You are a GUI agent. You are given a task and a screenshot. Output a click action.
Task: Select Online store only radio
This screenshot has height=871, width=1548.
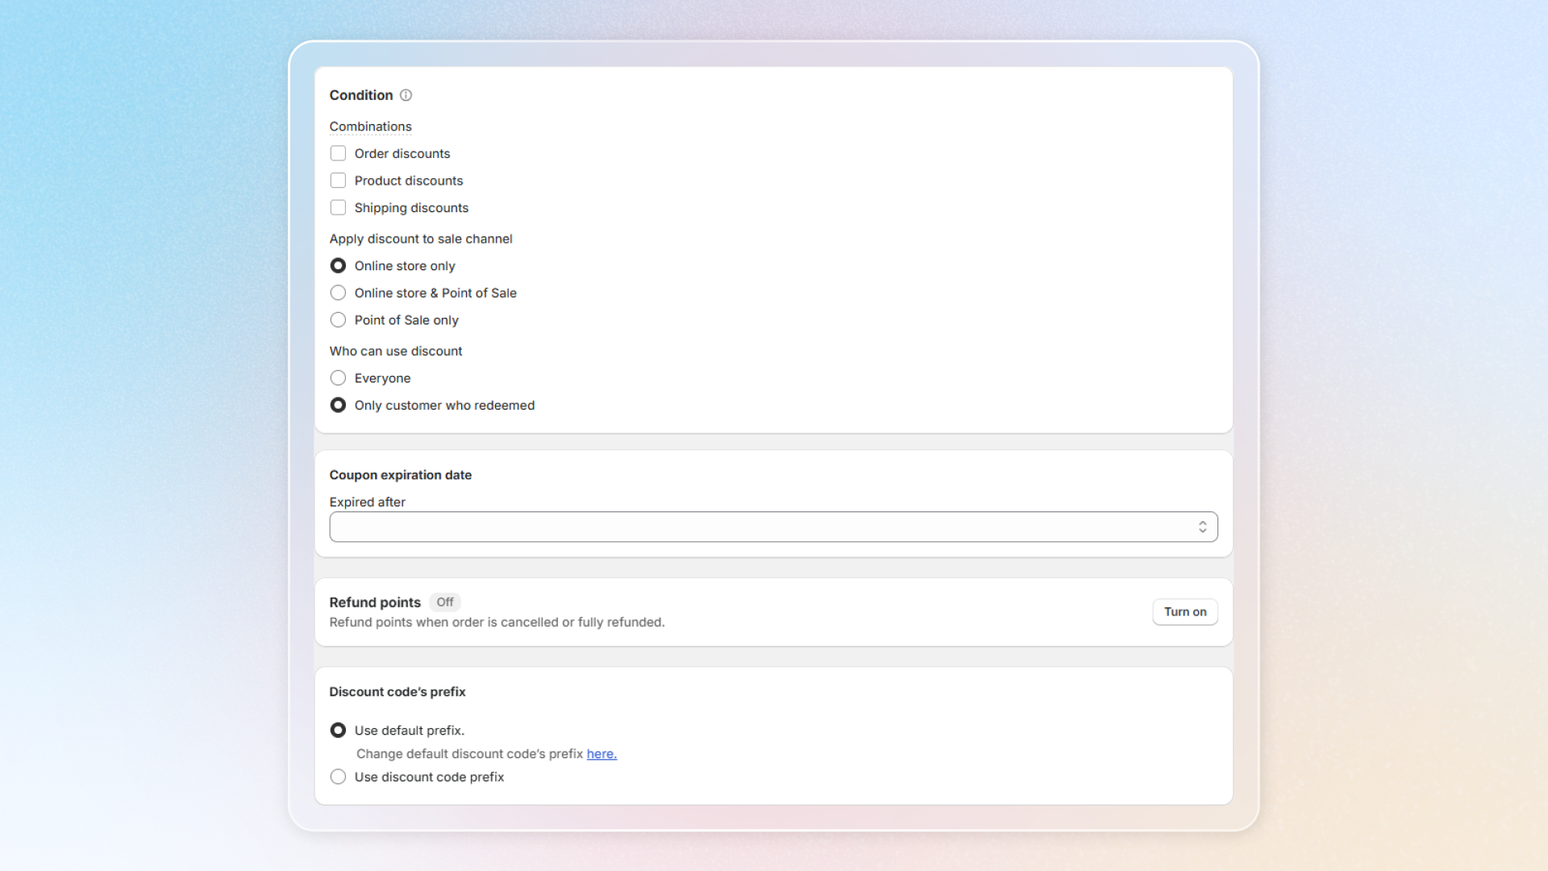(x=338, y=266)
